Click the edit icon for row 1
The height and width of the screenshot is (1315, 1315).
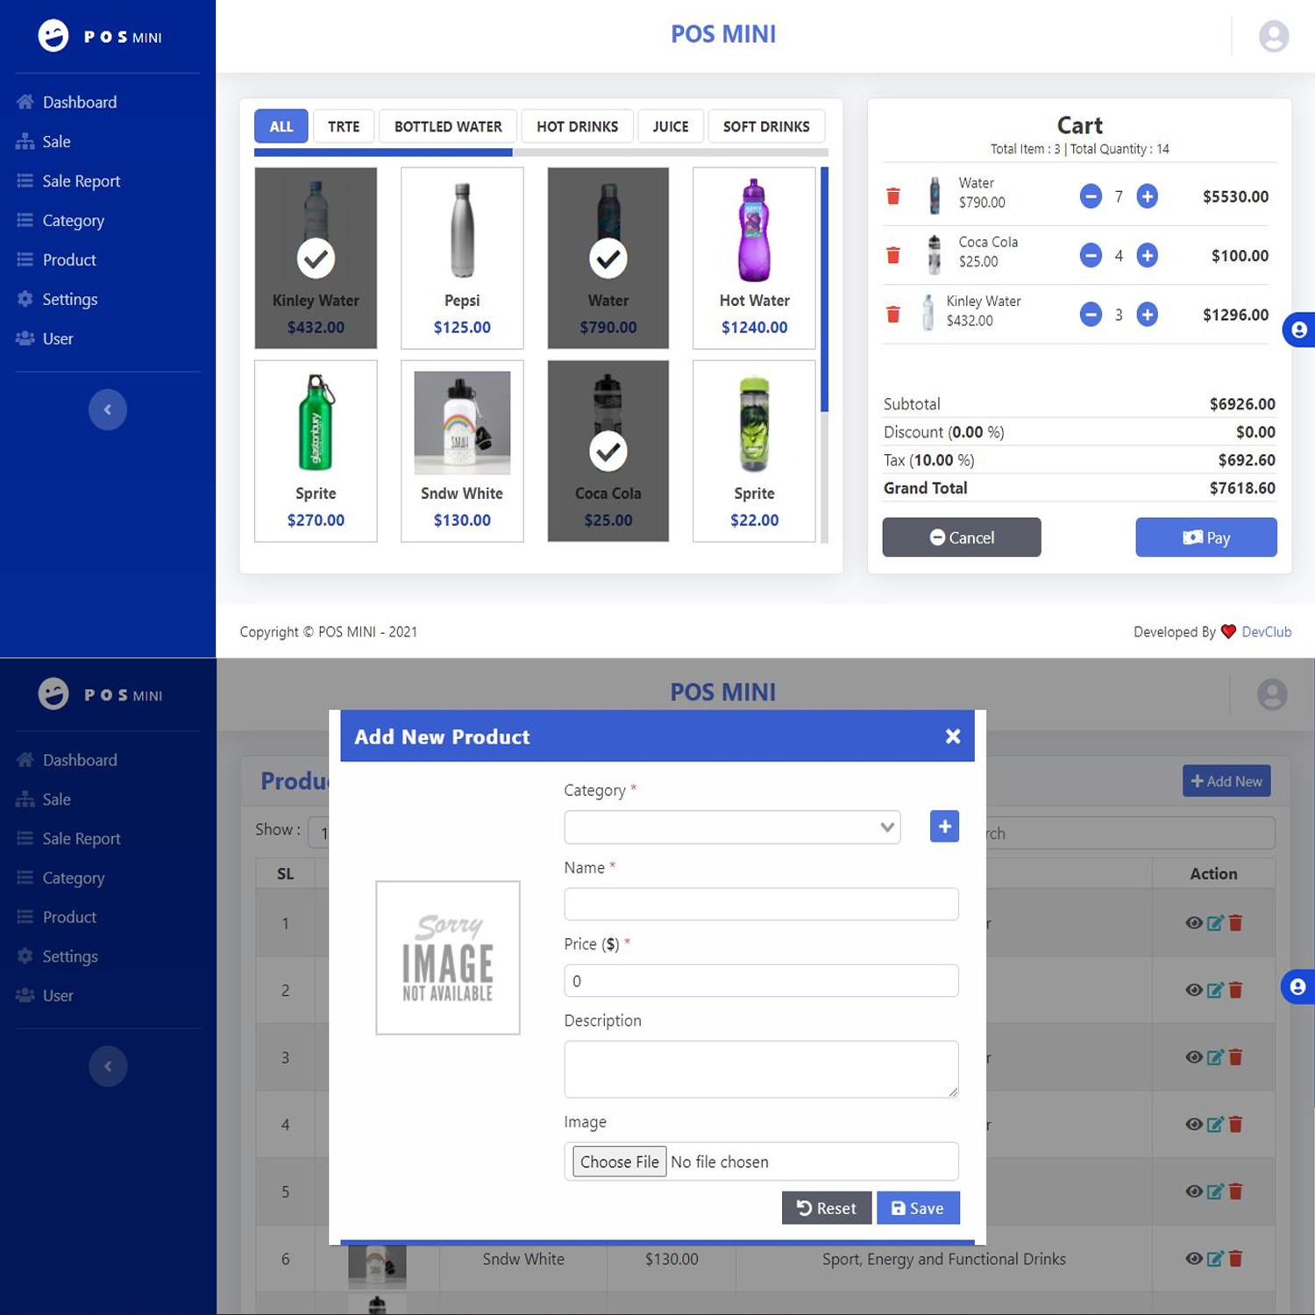pos(1214,923)
